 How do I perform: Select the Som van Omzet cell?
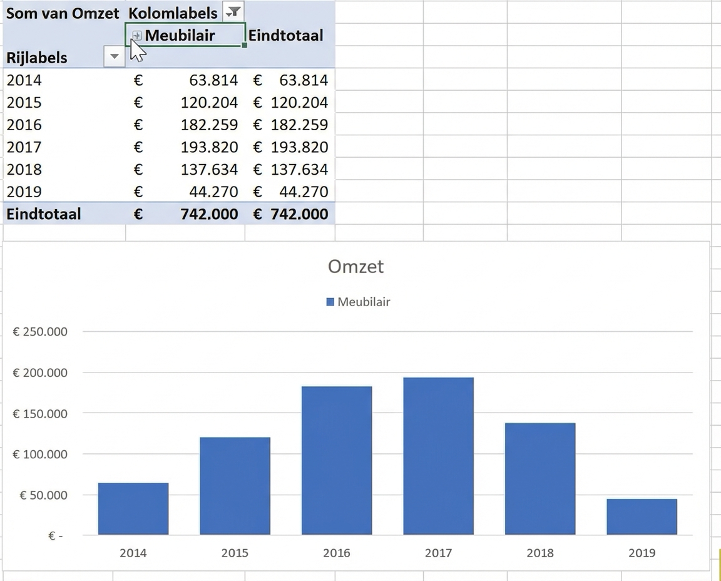click(63, 13)
